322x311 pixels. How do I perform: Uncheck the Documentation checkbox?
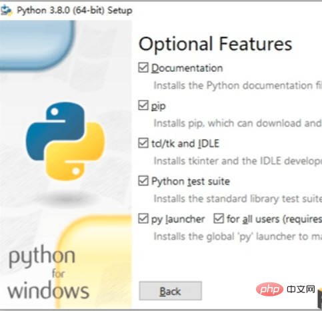[x=143, y=68]
